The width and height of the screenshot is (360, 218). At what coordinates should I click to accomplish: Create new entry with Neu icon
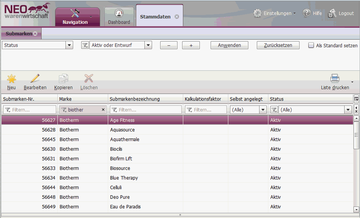[12, 79]
